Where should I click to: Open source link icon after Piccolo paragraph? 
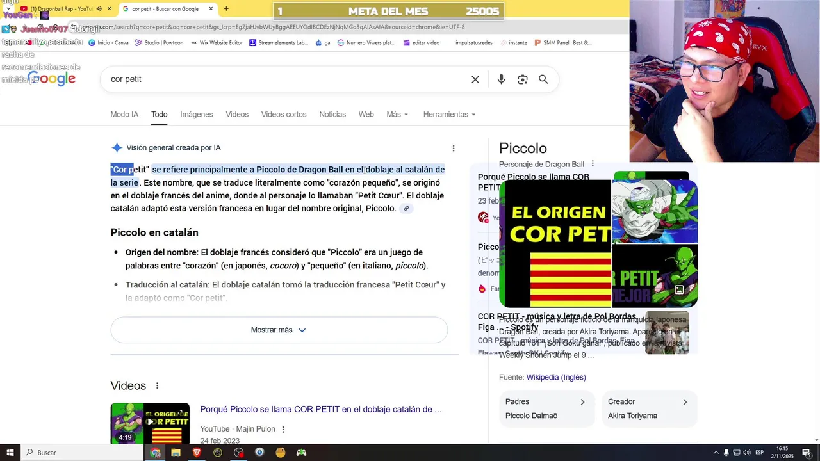coord(406,209)
